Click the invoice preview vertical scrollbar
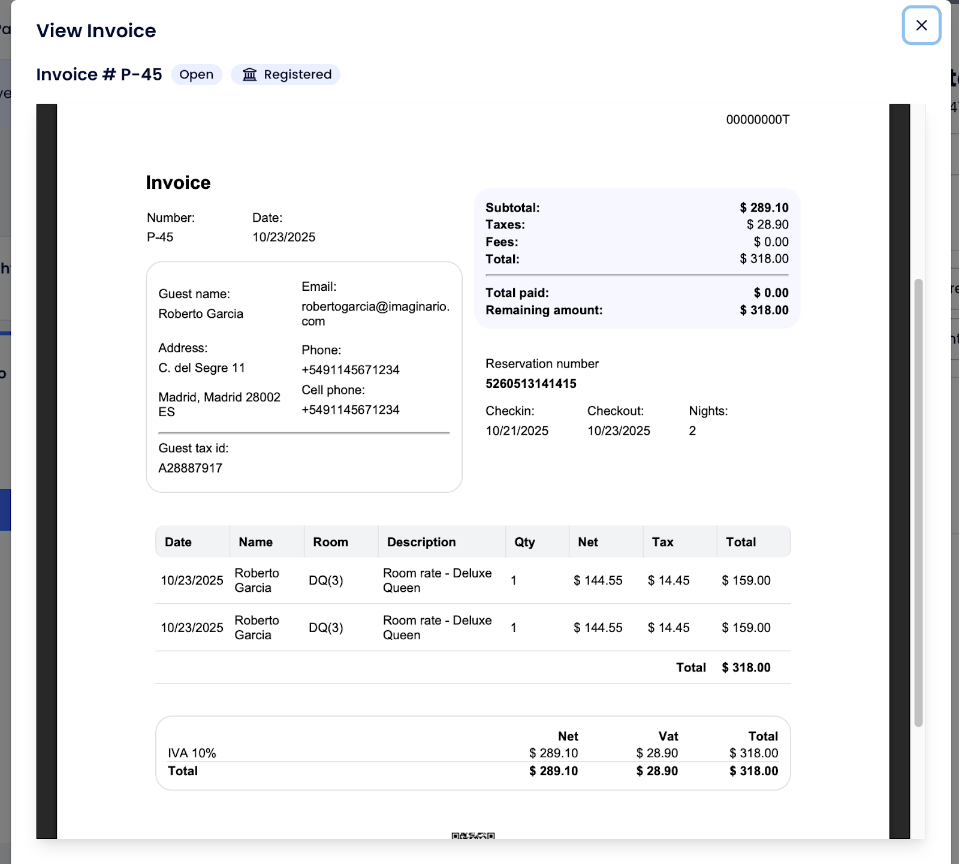 point(918,502)
